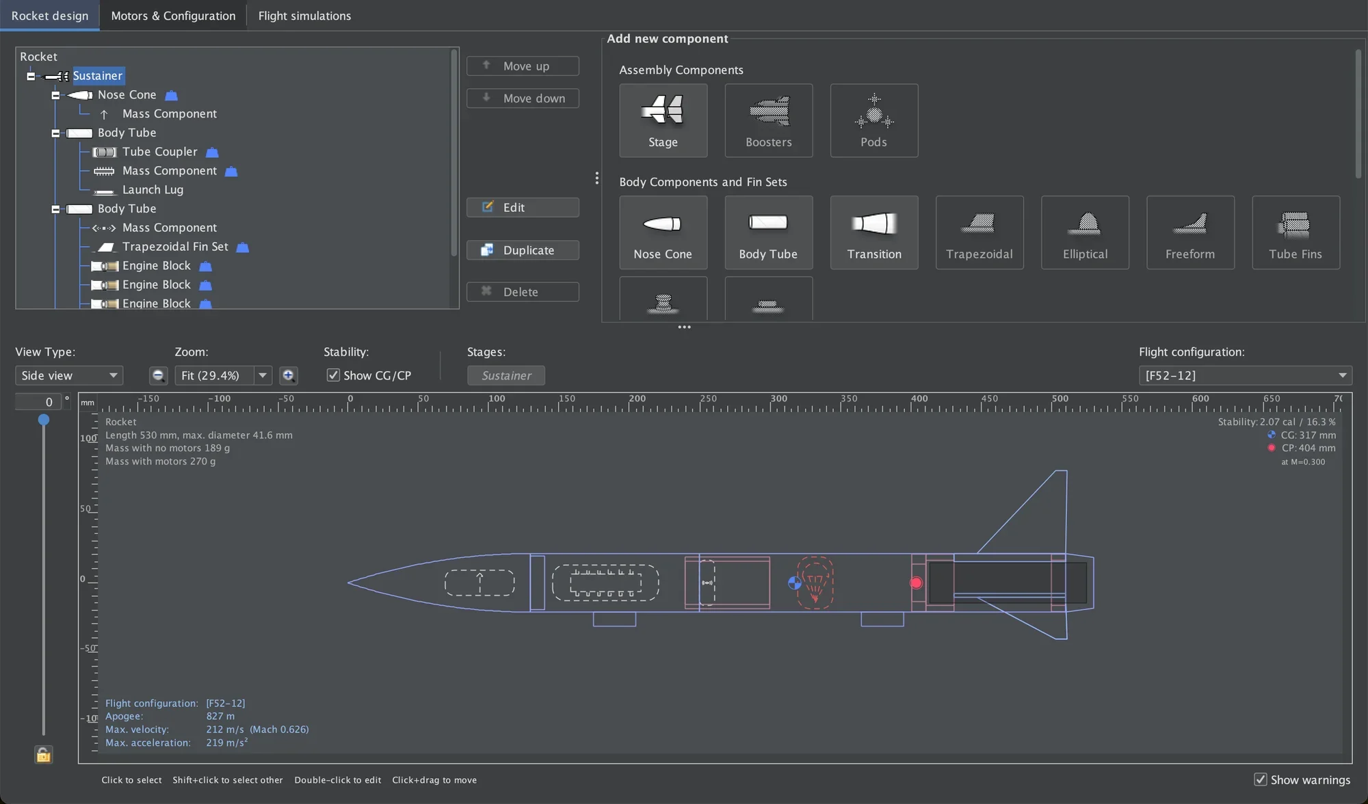Screen dimensions: 1368x804
Task: Toggle the Sustainer stage button
Action: click(x=505, y=375)
